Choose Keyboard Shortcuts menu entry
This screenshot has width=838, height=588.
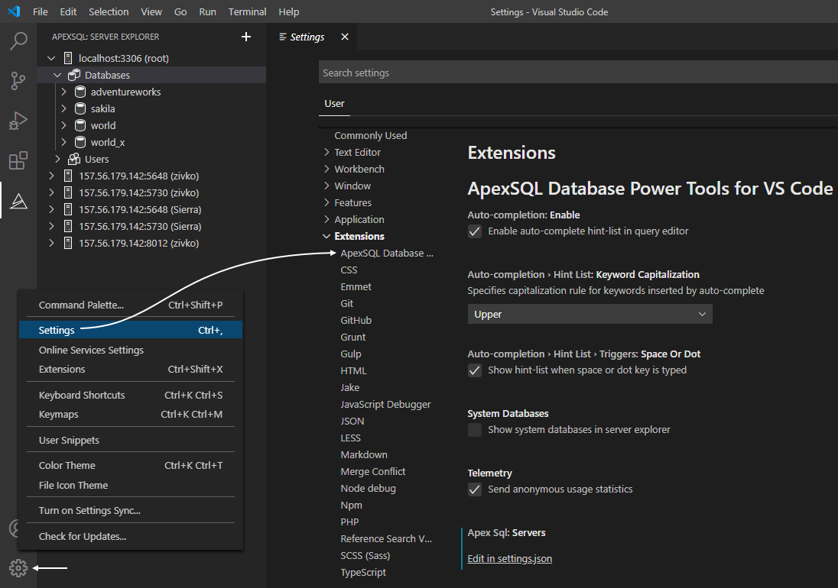(x=131, y=396)
